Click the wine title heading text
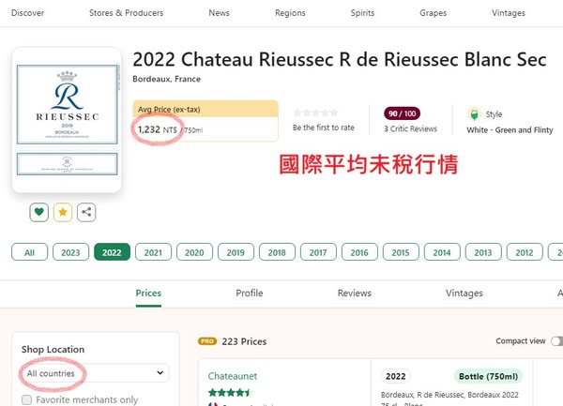The width and height of the screenshot is (563, 406). (340, 59)
